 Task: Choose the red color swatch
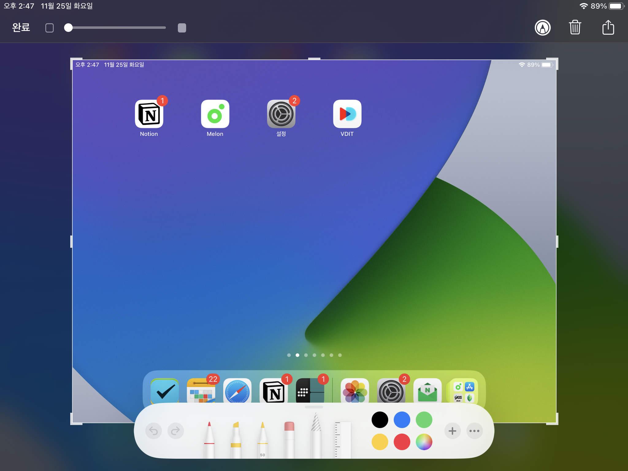[x=402, y=442]
